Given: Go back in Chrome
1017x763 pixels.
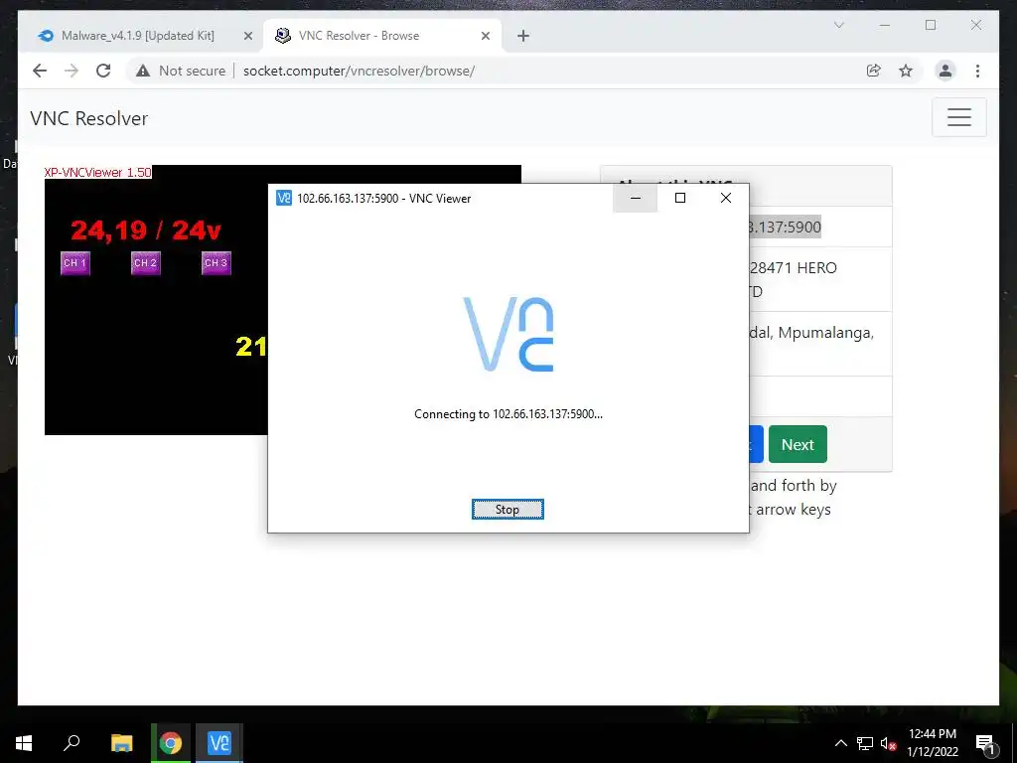Looking at the screenshot, I should pos(40,71).
